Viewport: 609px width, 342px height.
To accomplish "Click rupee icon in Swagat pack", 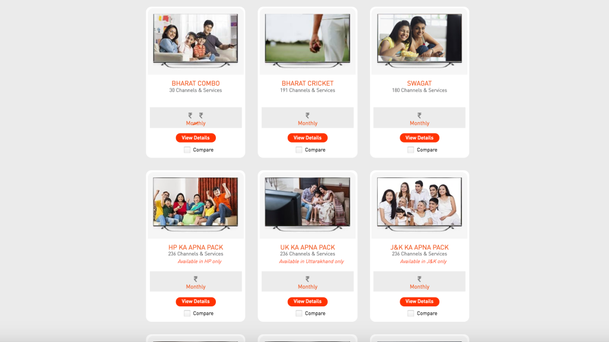I will click(419, 115).
